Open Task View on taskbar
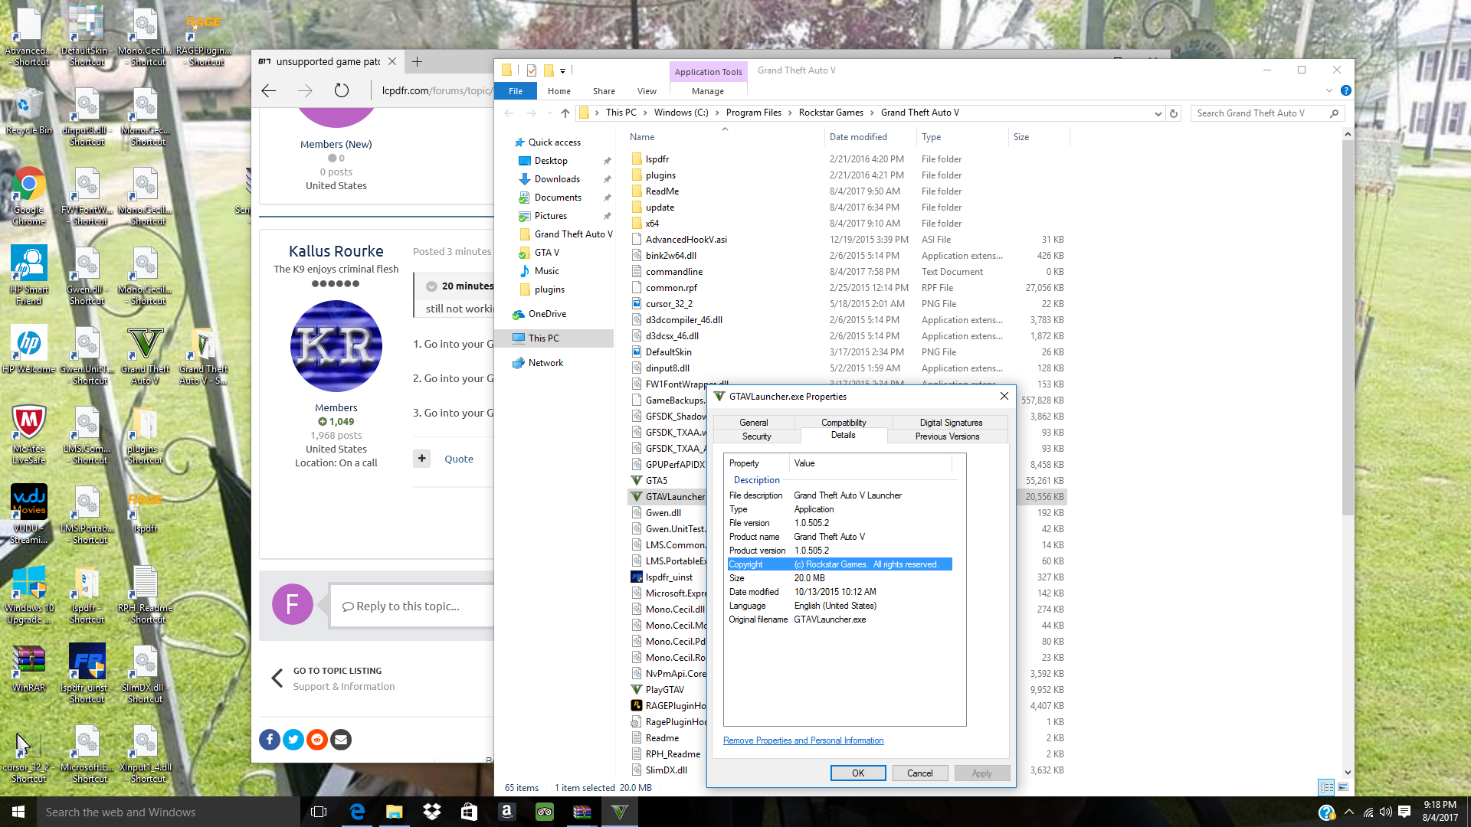Screen dimensions: 1471x827 tap(319, 812)
